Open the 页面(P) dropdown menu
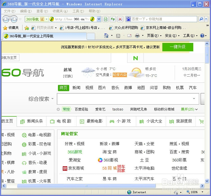Image resolution: width=211 pixels, height=196 pixels. coord(154,36)
